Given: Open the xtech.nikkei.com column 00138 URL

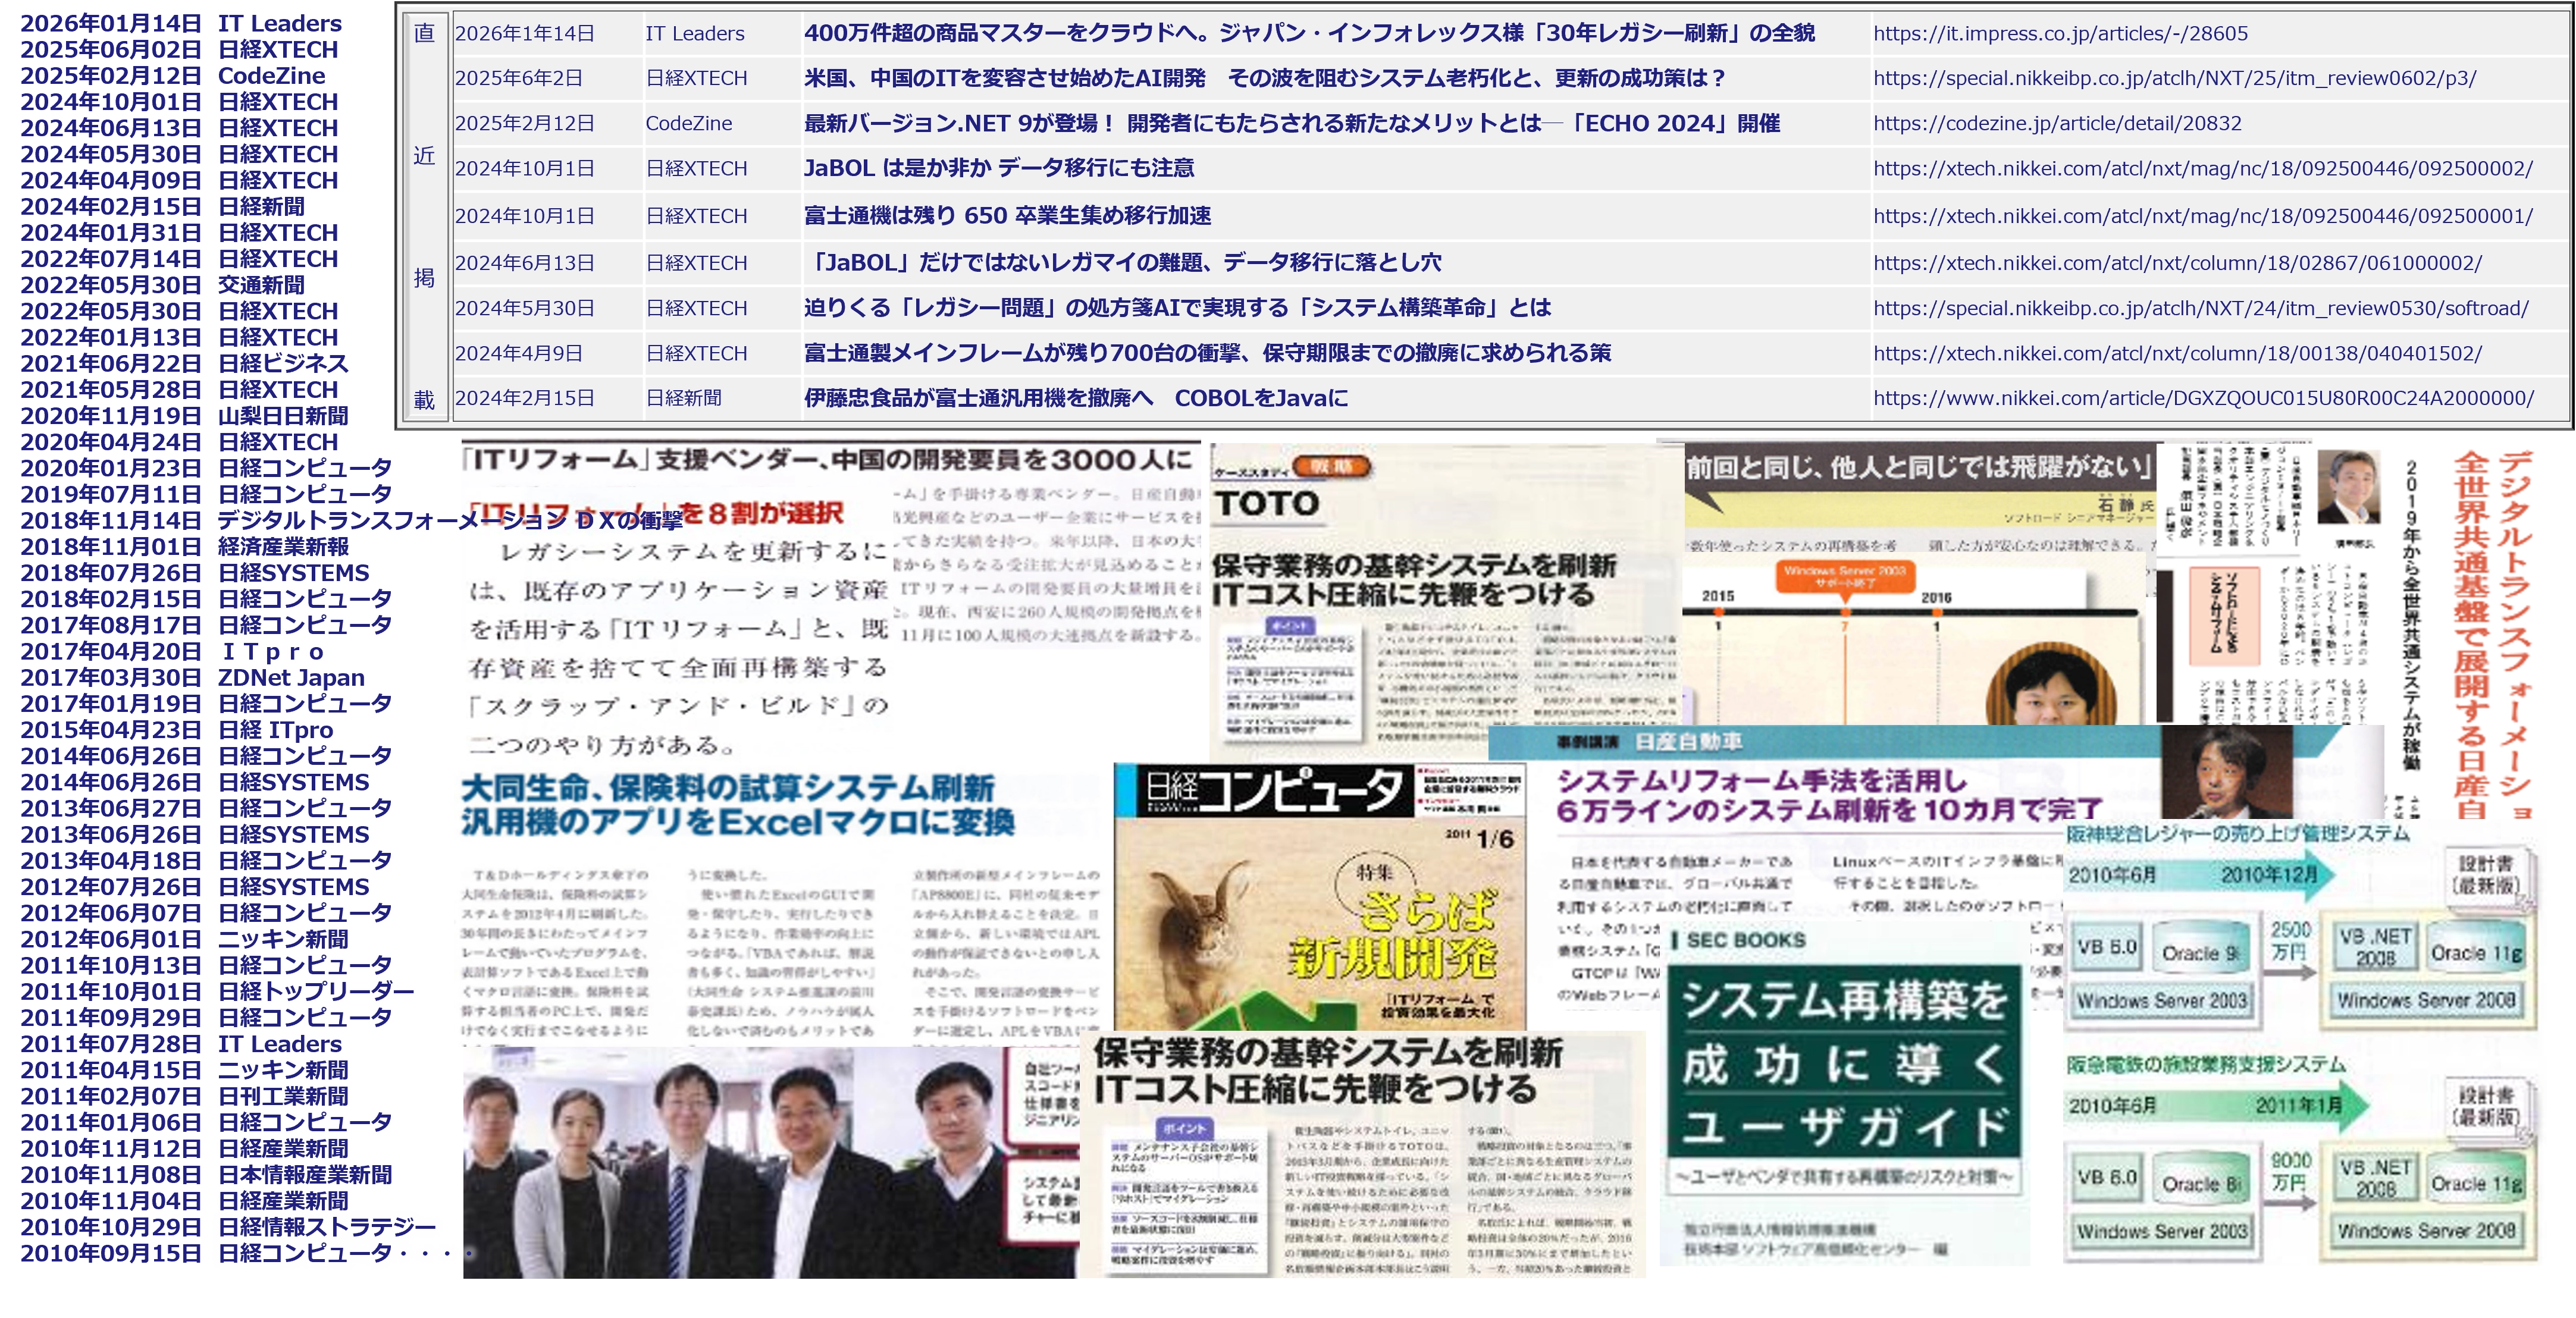Looking at the screenshot, I should point(2177,353).
